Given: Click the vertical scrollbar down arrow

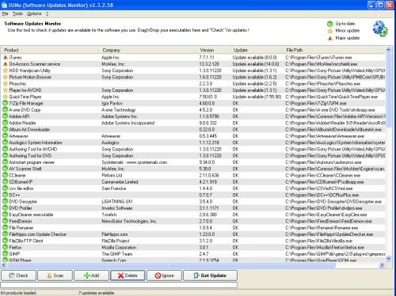Looking at the screenshot, I should point(388,259).
